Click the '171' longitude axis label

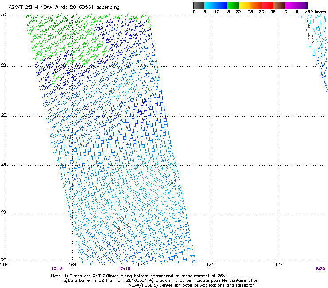141,265
